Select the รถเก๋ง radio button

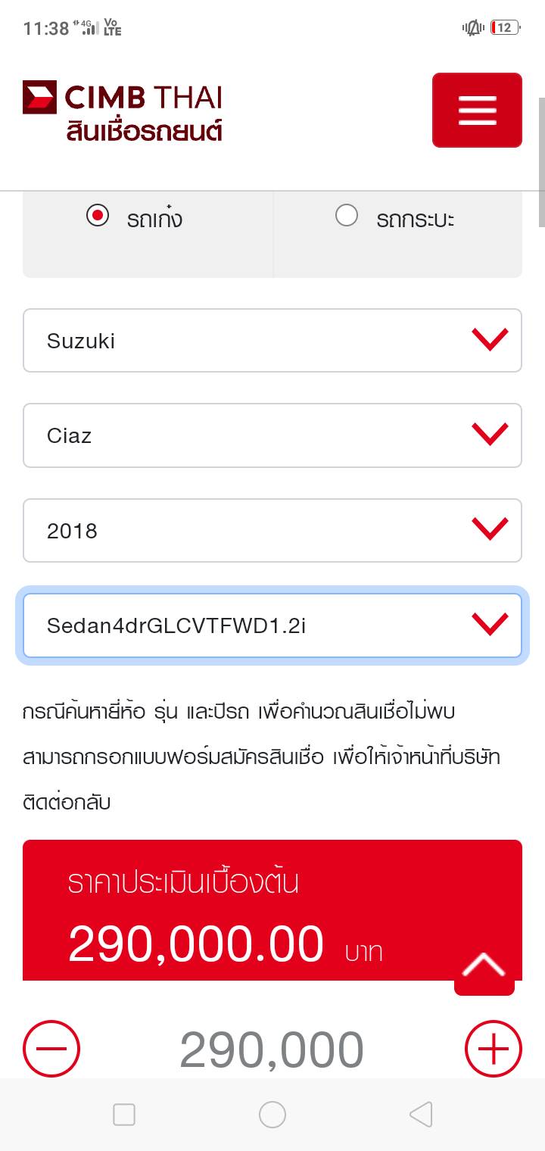[x=98, y=216]
